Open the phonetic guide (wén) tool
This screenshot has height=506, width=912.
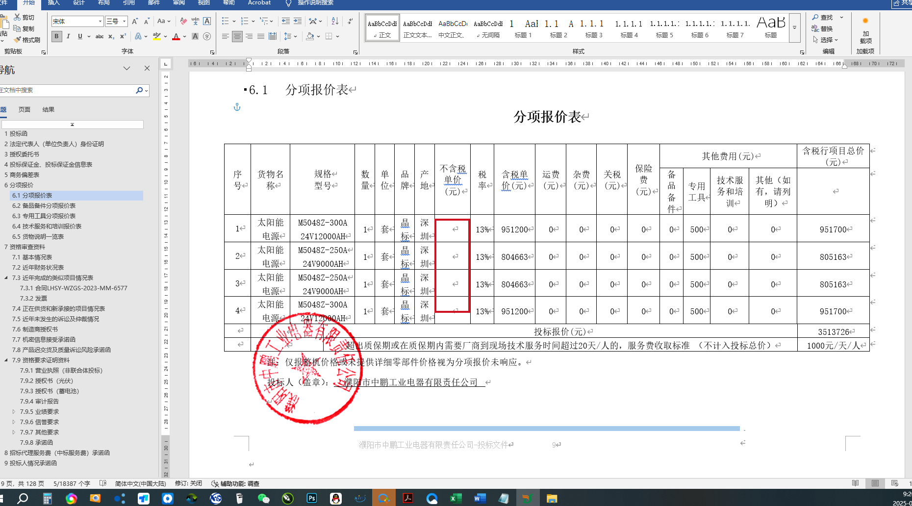pos(195,21)
